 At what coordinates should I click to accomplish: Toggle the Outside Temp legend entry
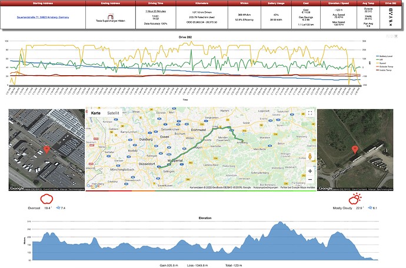click(x=384, y=67)
